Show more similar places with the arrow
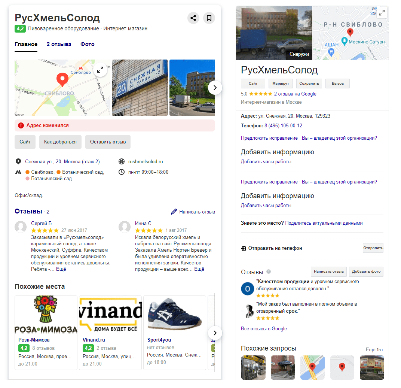The image size is (401, 388). (215, 333)
